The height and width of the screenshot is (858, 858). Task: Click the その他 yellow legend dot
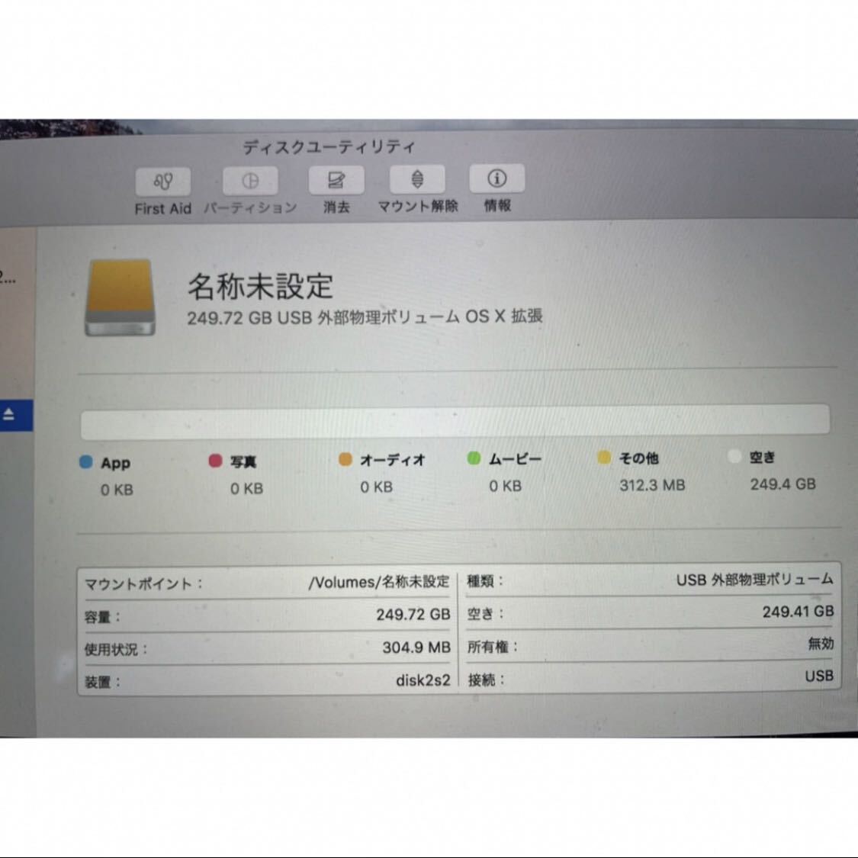605,458
